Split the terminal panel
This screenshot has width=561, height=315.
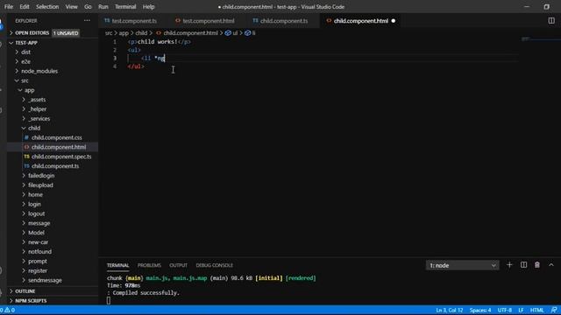(523, 265)
